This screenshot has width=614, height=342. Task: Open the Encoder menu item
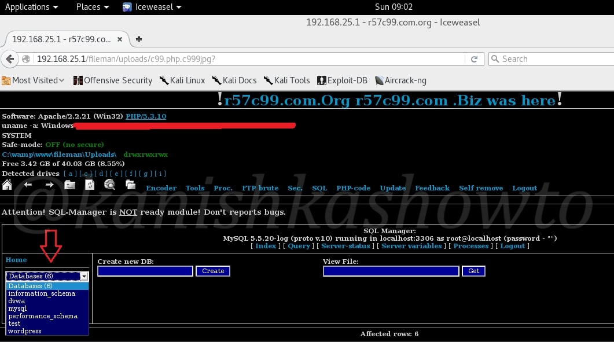(x=161, y=188)
